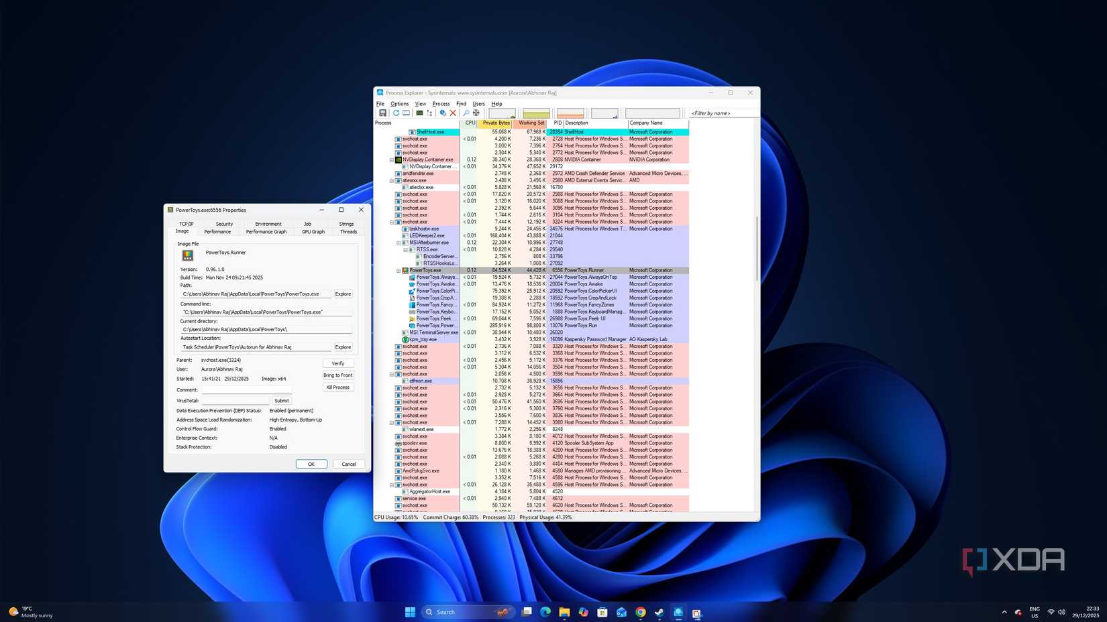The height and width of the screenshot is (622, 1107).
Task: Collapse the RTSS.exe tree node
Action: 405,250
